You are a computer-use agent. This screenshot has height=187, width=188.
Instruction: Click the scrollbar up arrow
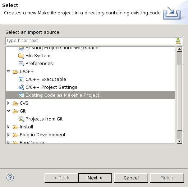click(x=179, y=49)
